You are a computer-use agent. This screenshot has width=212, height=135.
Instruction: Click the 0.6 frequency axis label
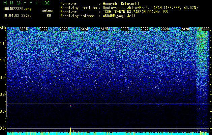coord(3,128)
